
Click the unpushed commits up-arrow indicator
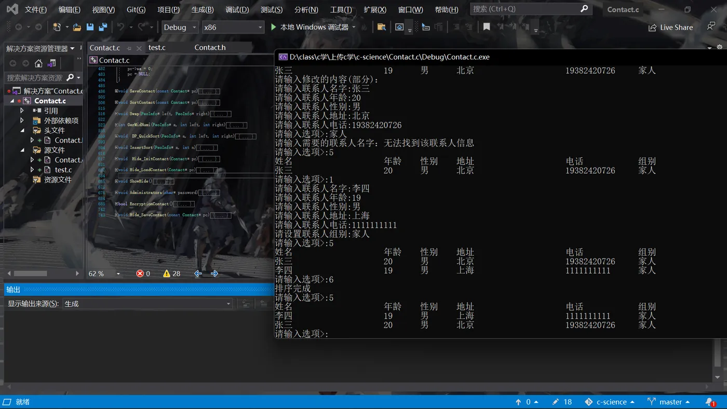[x=518, y=402]
